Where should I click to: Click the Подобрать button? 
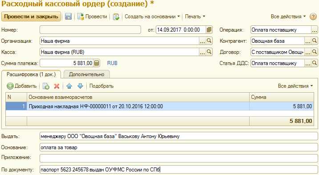click(101, 86)
